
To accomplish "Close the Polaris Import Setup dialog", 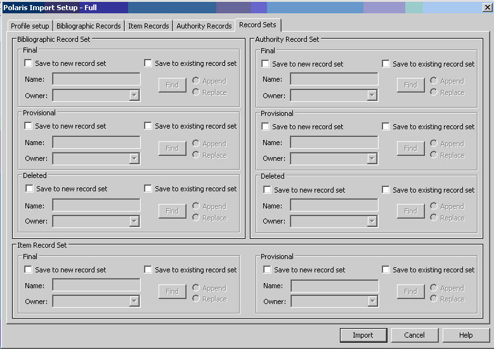I will (x=488, y=7).
